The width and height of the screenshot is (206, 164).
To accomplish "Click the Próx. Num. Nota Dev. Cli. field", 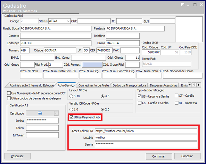I will (61, 76).
